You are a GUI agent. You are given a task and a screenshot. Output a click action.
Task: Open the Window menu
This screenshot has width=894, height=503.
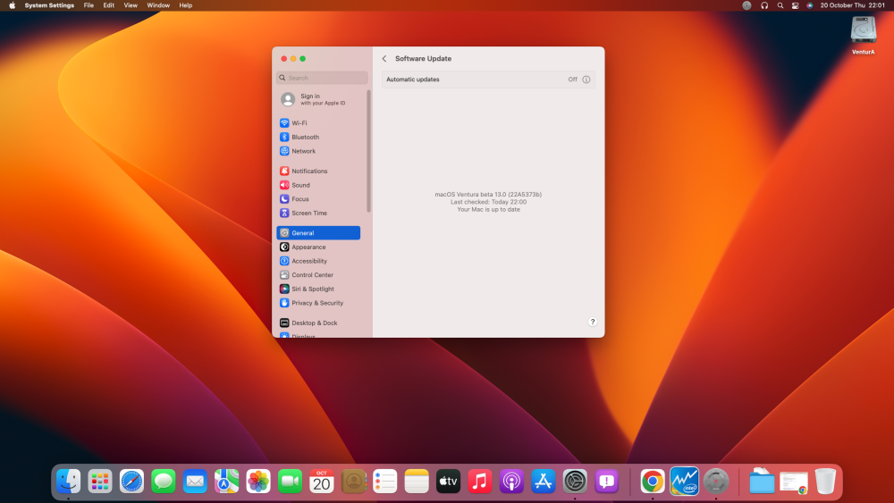[x=158, y=5]
